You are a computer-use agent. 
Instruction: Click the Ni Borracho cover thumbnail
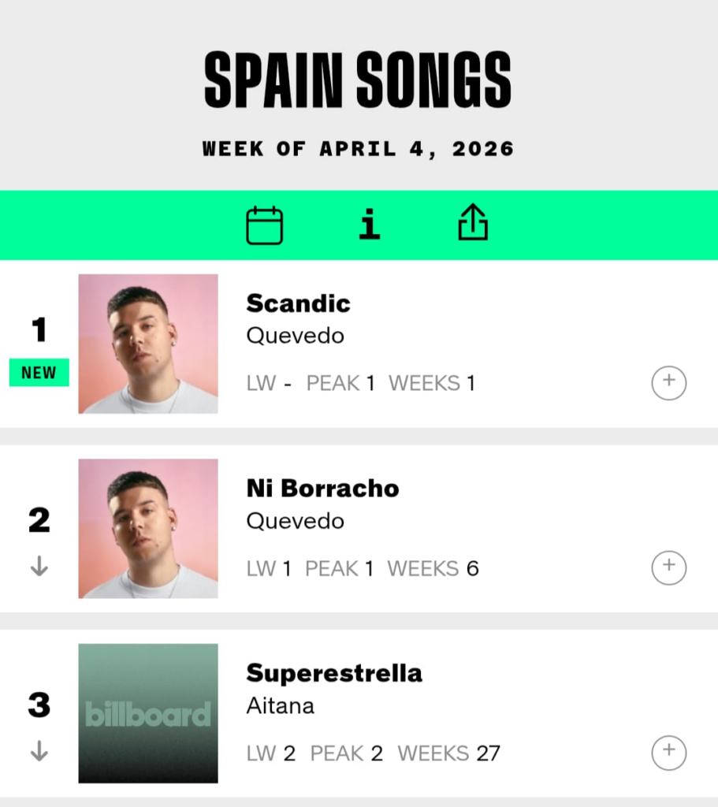148,529
